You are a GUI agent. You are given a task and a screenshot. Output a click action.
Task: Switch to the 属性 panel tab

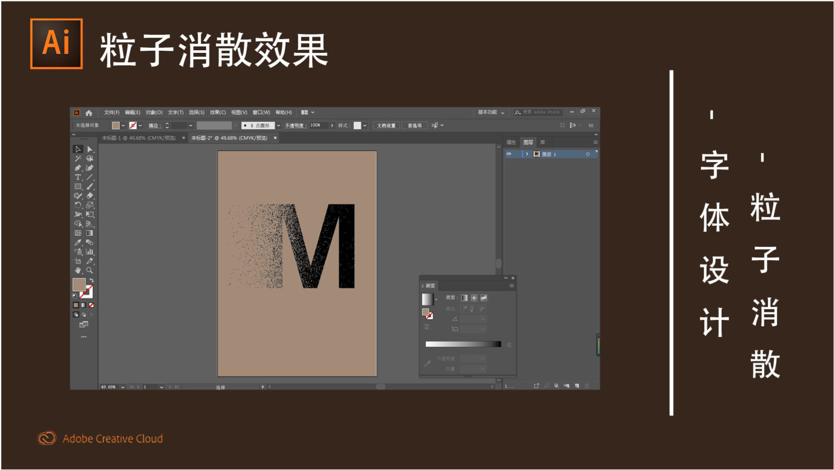point(512,142)
